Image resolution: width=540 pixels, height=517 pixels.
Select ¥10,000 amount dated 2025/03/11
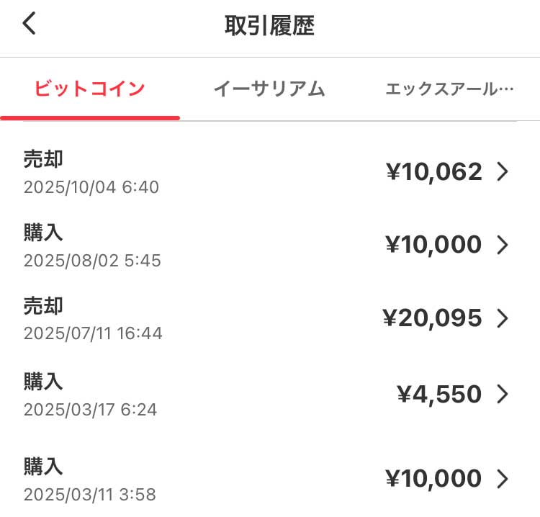coord(434,479)
